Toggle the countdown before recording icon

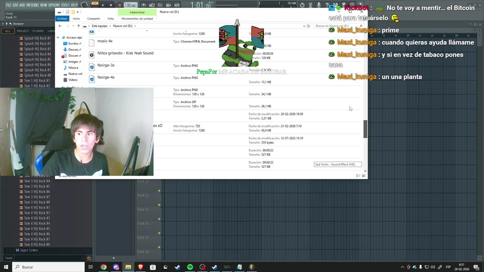[x=160, y=5]
